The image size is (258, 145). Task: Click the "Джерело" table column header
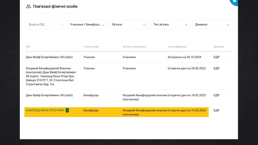click(219, 47)
